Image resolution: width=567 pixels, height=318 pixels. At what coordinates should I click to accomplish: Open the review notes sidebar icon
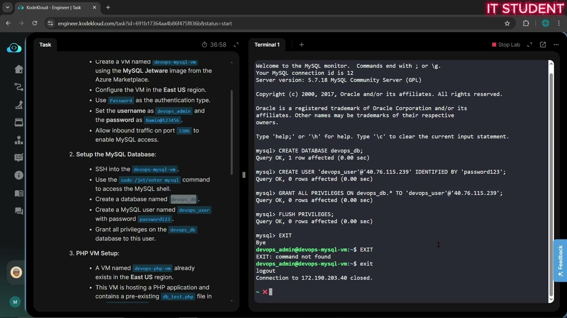[x=19, y=158]
